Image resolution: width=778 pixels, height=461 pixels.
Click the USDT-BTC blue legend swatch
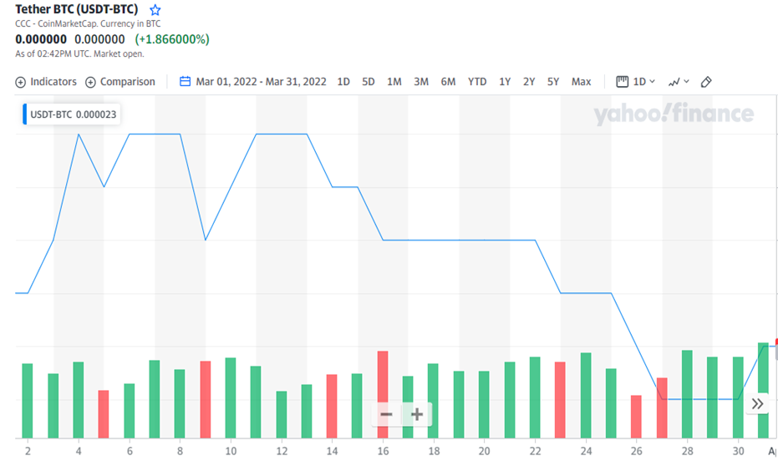pos(25,114)
